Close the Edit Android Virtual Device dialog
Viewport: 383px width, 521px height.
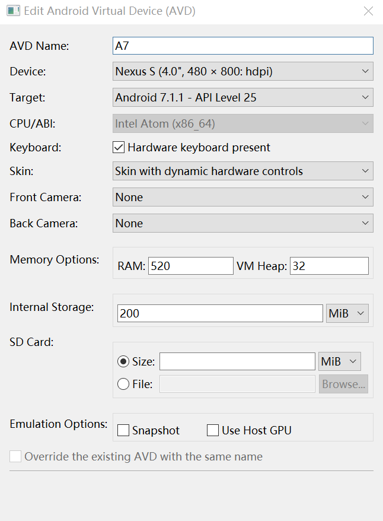(x=368, y=11)
